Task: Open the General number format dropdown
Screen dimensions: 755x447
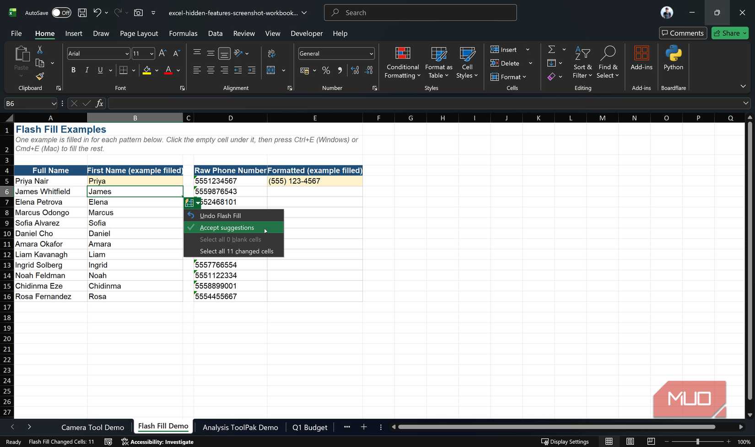Action: [371, 54]
